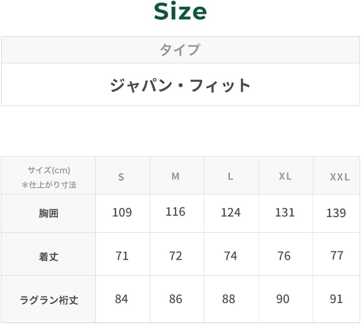
Task: Click raglan sleeve value 88 for L
Action: [229, 299]
